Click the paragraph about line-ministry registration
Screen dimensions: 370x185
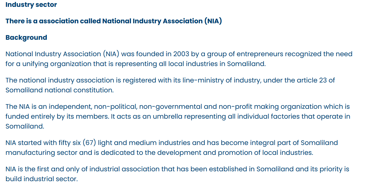point(170,85)
